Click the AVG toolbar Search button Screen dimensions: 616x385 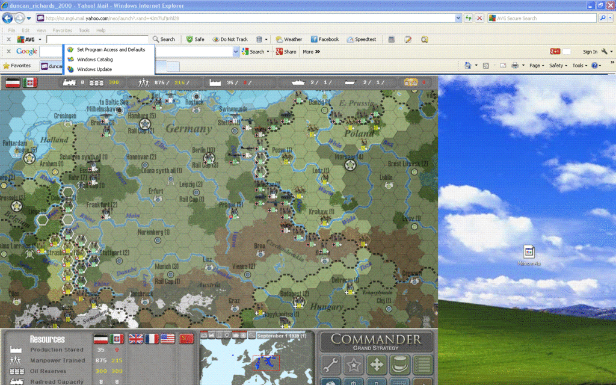coord(164,39)
